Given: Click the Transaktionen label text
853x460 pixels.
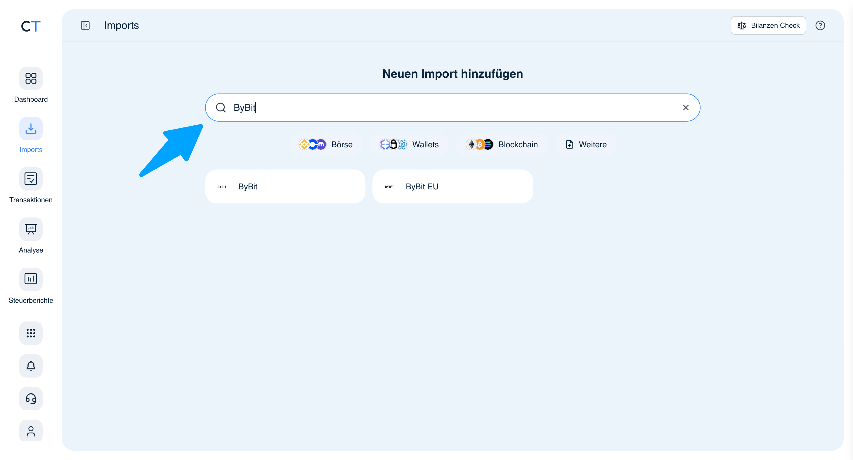Looking at the screenshot, I should coord(31,200).
